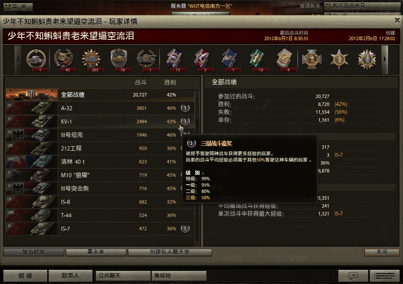Click the medal icon showing 45

coord(64,60)
